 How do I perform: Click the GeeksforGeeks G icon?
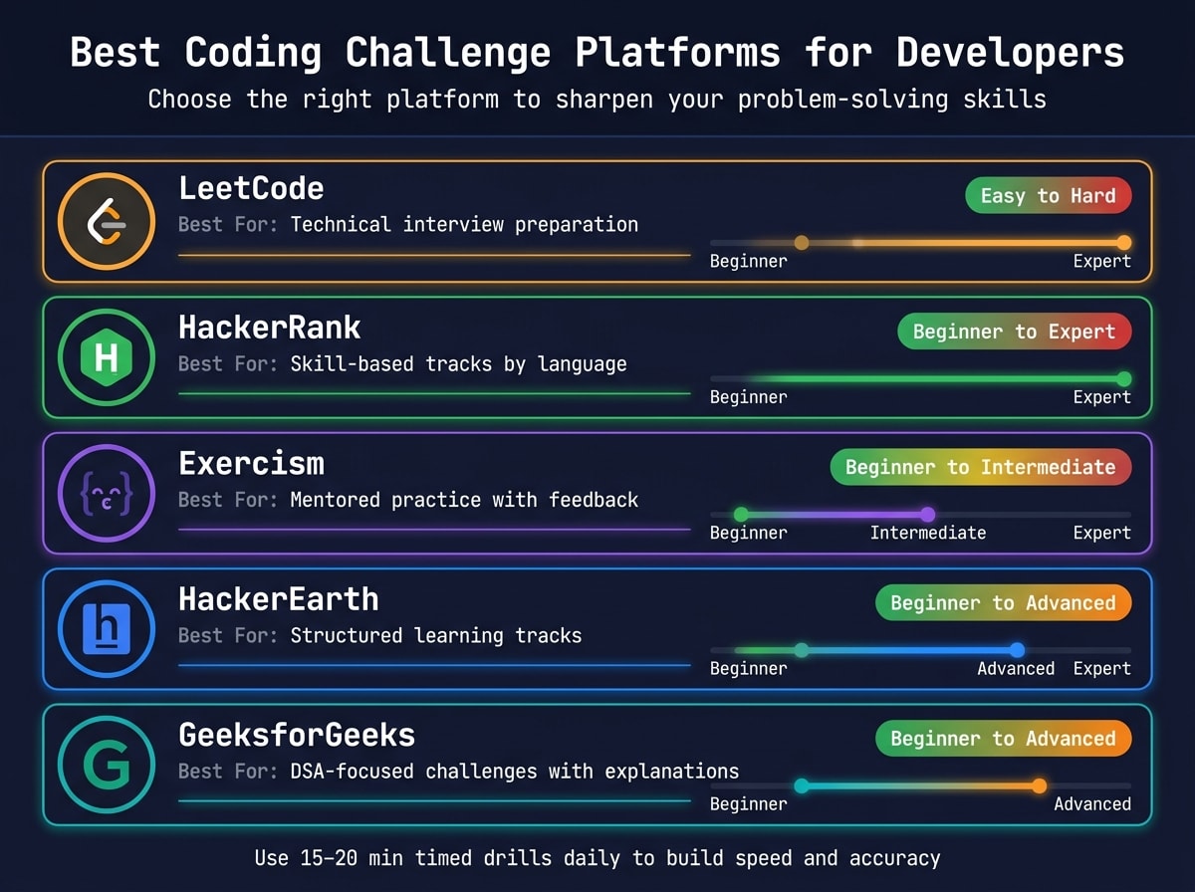(x=107, y=765)
